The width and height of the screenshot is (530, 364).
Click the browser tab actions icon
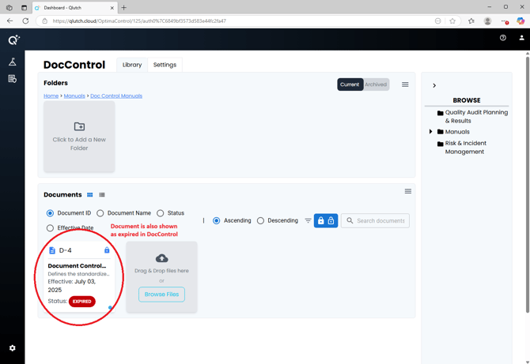[x=24, y=7]
